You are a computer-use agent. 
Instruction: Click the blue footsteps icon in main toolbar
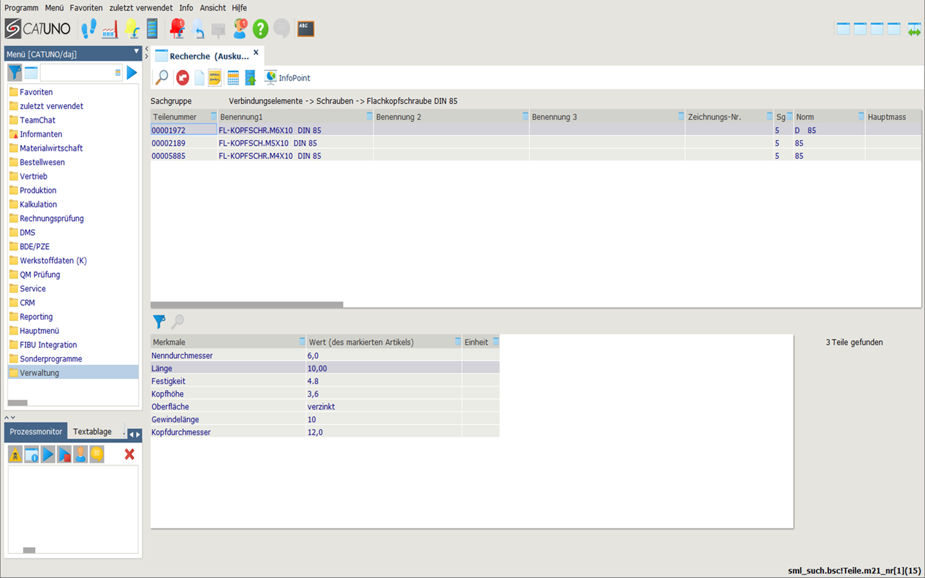(89, 28)
